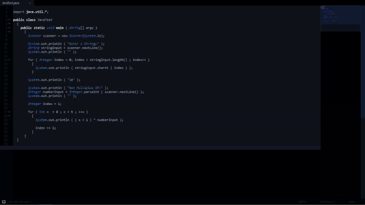Viewport: 365px width, 205px height.
Task: Open the Java syntax selector in status bar
Action: 352,202
